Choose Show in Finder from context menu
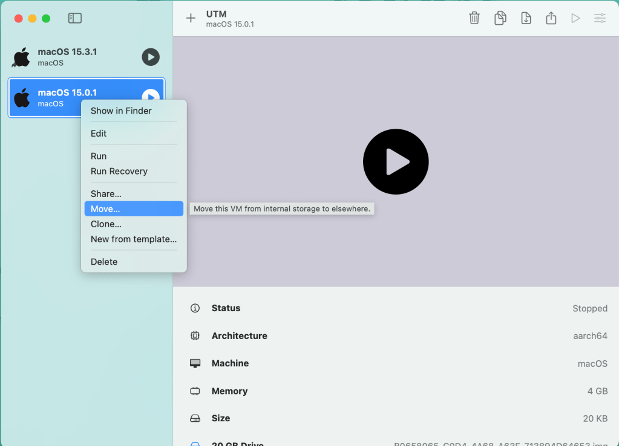 pyautogui.click(x=121, y=111)
